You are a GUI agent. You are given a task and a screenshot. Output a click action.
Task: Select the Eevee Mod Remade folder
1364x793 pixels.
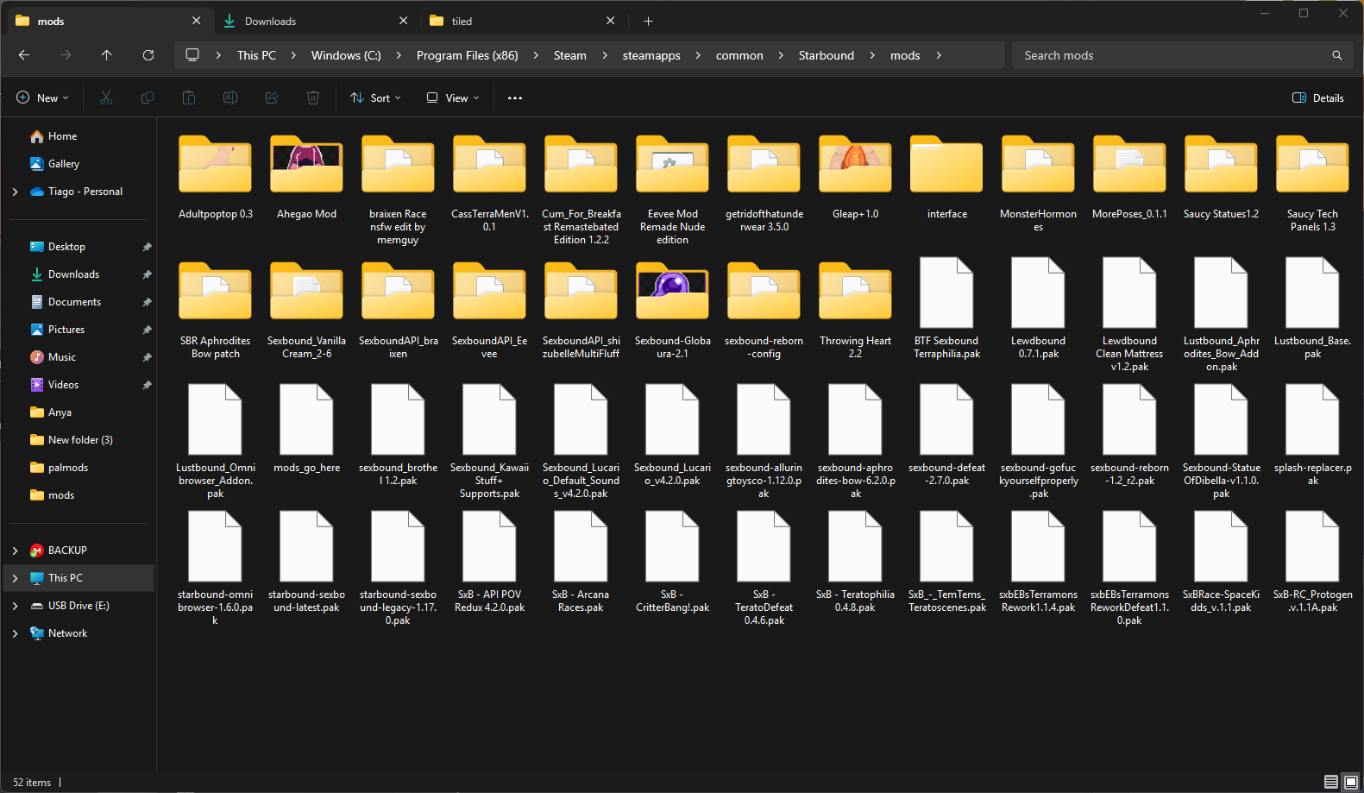tap(672, 190)
